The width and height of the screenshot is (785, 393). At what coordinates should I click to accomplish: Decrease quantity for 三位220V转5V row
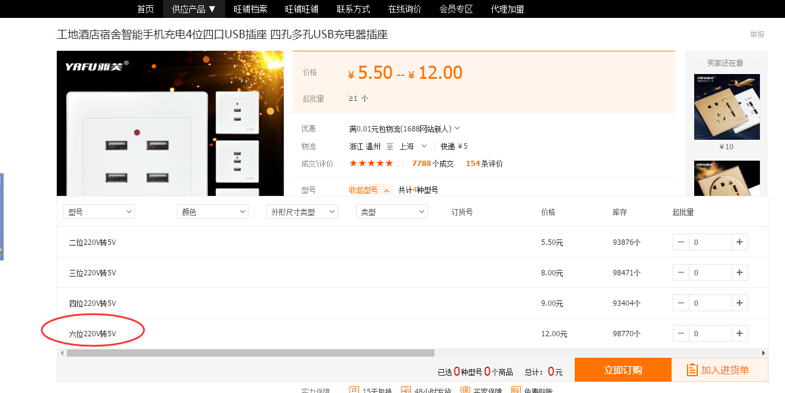[x=681, y=272]
